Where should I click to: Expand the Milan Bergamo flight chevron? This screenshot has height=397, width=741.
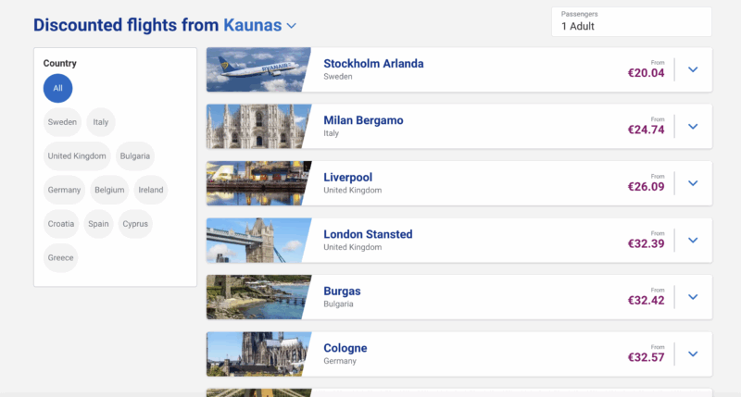pos(692,127)
